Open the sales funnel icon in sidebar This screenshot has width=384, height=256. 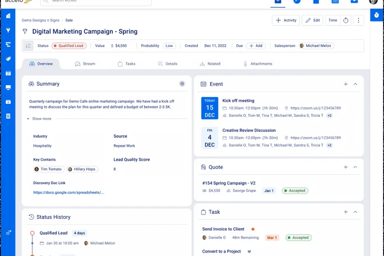8,30
